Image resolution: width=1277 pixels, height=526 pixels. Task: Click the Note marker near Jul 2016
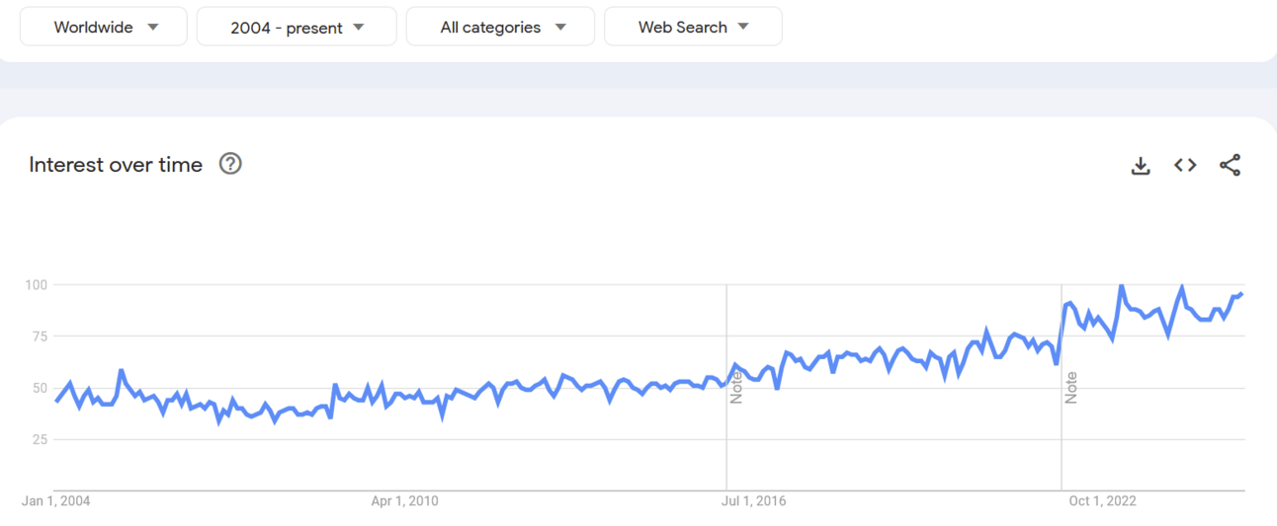click(736, 387)
